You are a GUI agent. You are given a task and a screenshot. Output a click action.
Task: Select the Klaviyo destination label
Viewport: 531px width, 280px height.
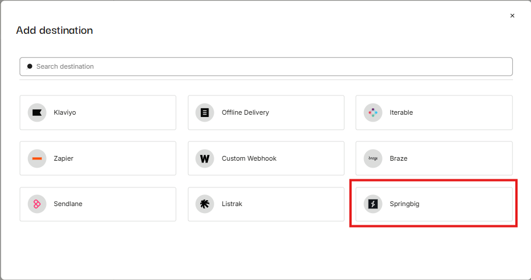tap(65, 113)
